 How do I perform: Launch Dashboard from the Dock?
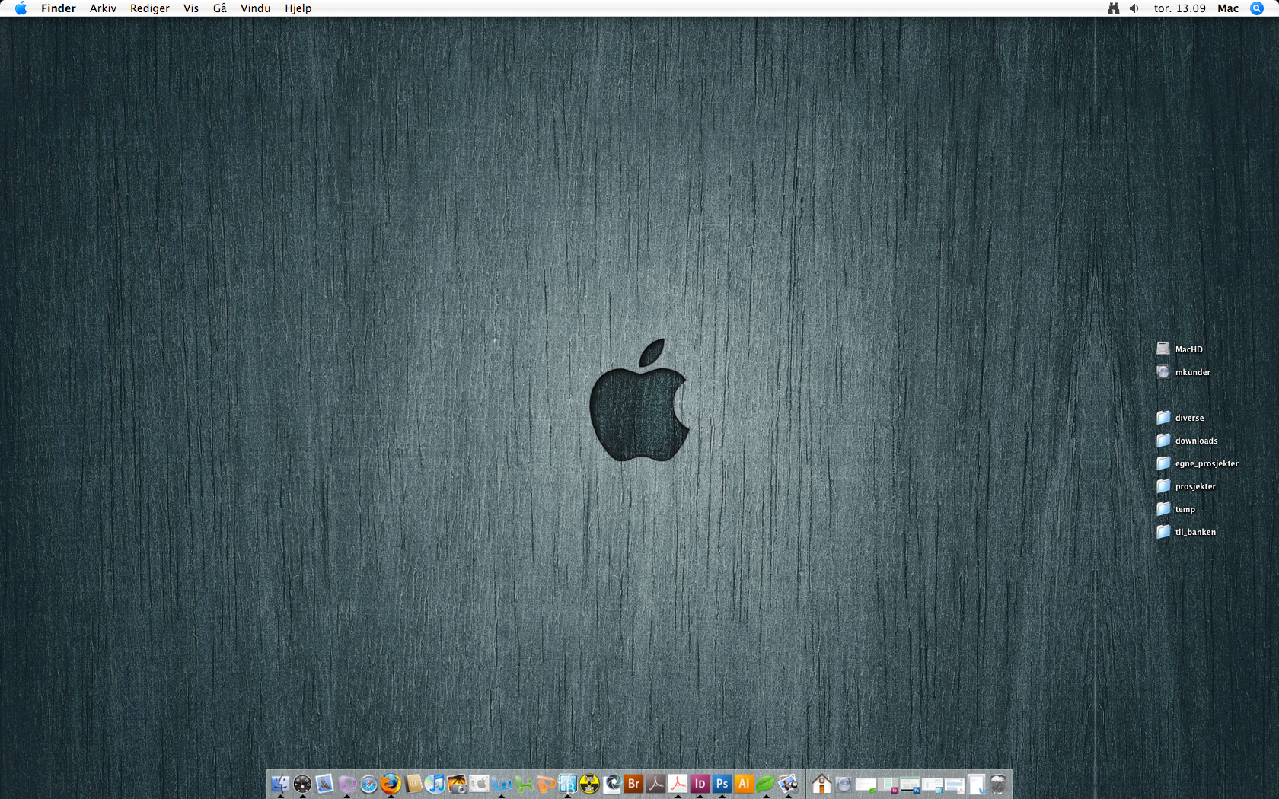click(302, 784)
